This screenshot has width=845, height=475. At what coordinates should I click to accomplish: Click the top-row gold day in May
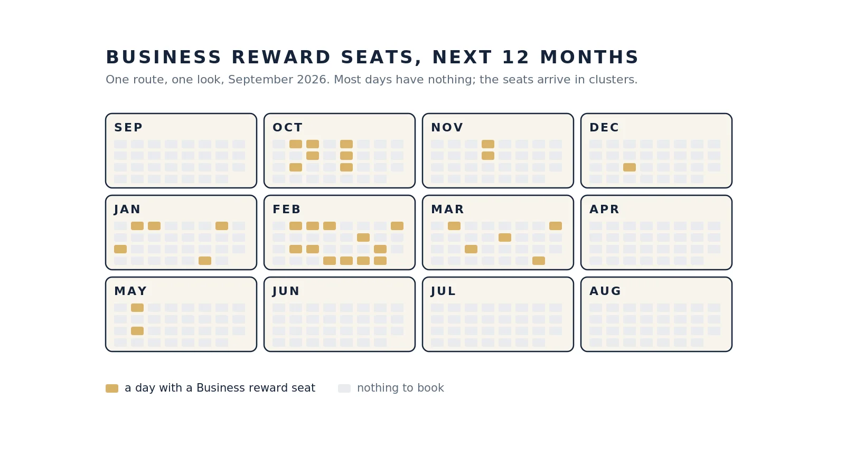pos(137,308)
